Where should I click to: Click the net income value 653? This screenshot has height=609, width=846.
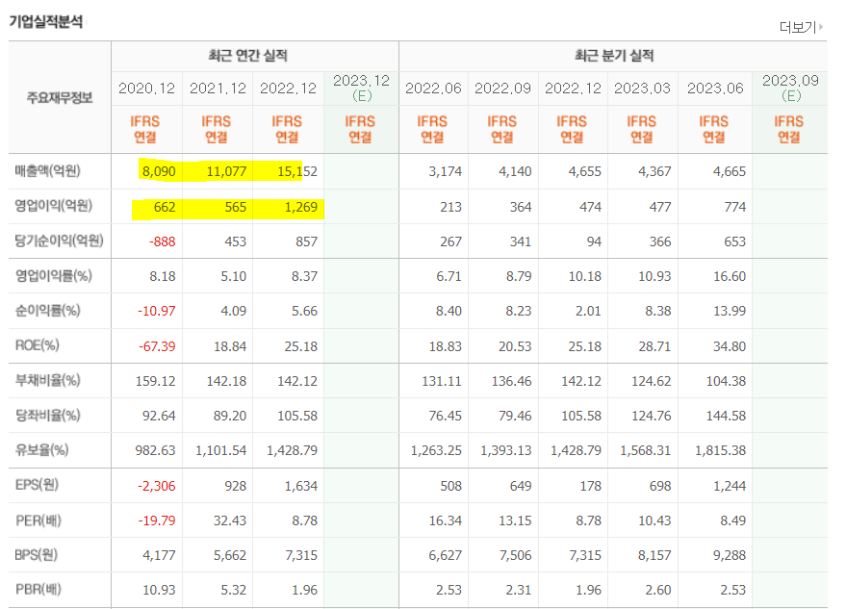point(735,241)
